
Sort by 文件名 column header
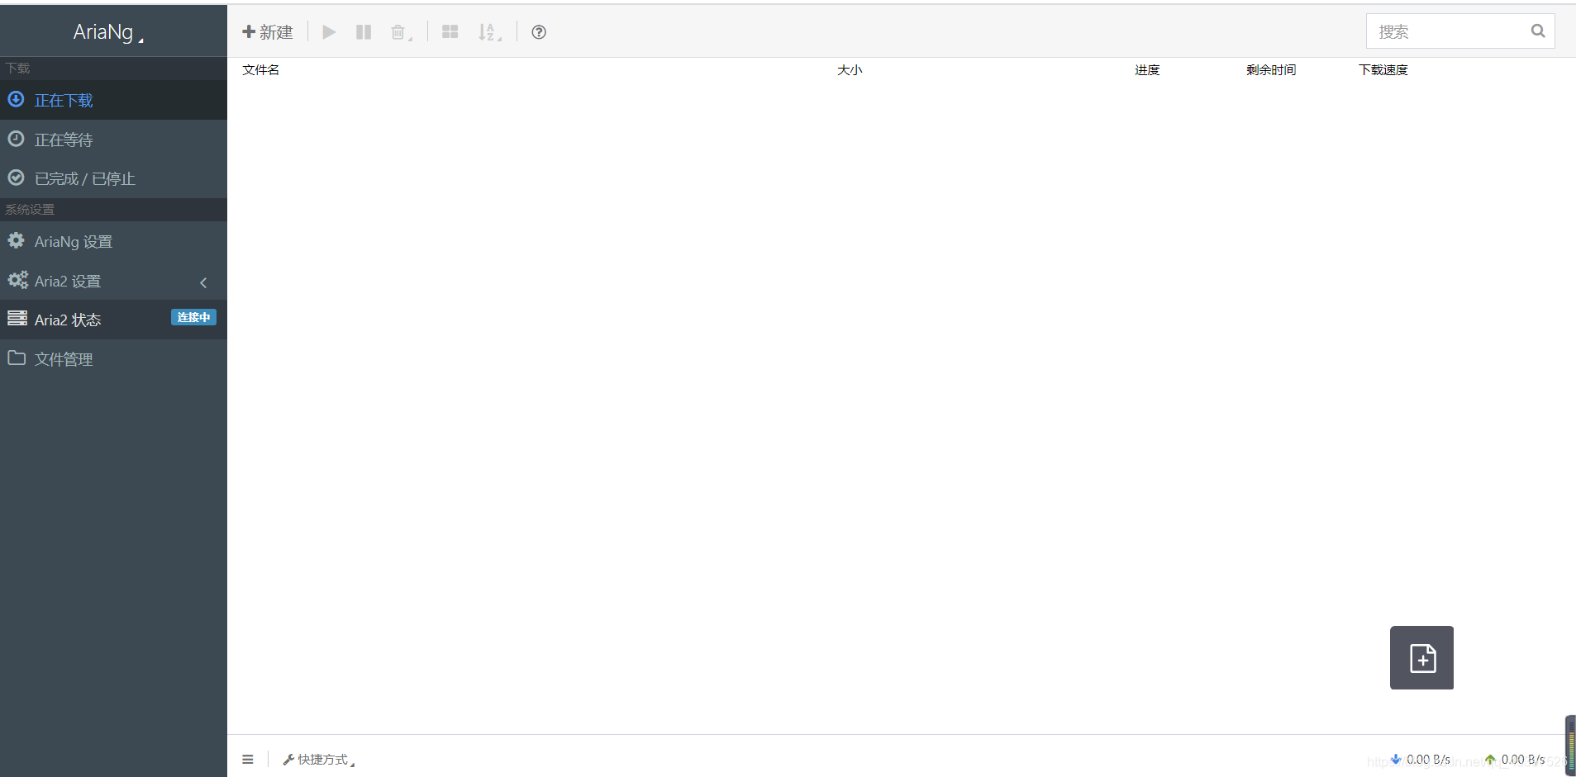(x=260, y=70)
